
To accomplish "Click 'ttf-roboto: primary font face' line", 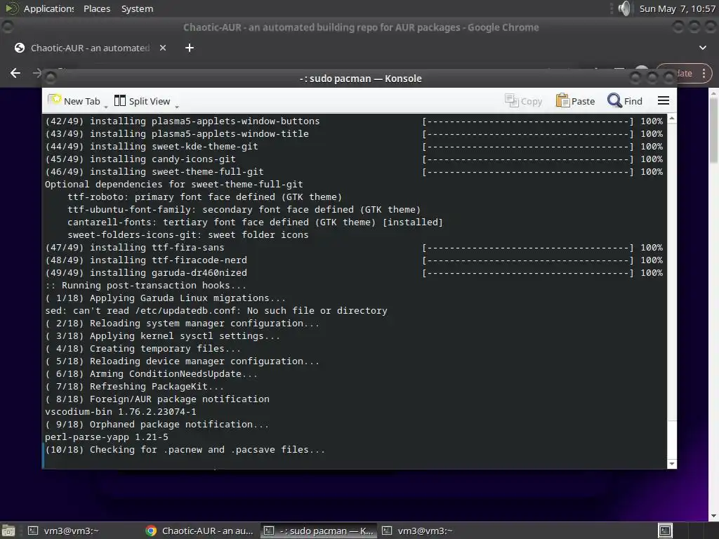I will point(204,197).
